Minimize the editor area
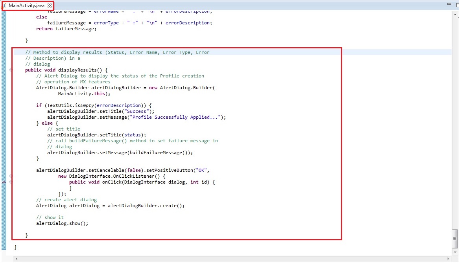 pyautogui.click(x=449, y=4)
